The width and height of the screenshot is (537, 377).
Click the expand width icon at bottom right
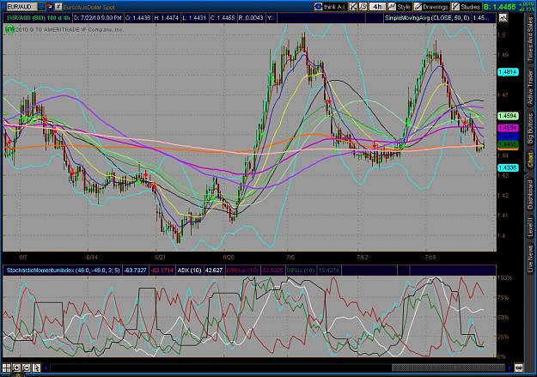[519, 368]
